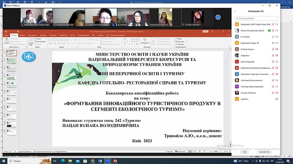Open File Explorer from the taskbar

tap(70, 161)
